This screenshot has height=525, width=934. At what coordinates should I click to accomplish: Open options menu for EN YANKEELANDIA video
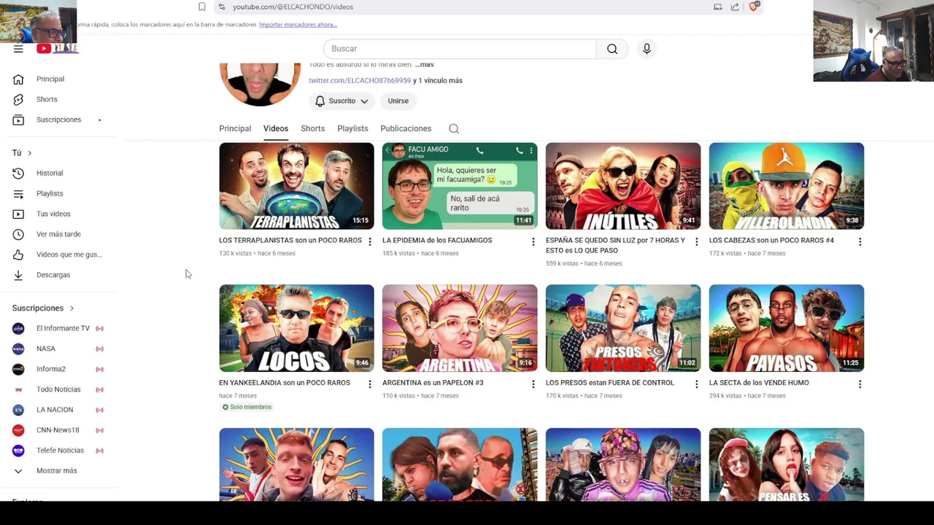(369, 384)
